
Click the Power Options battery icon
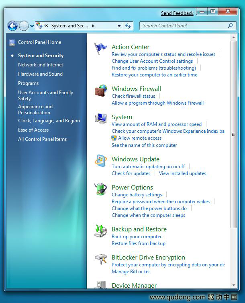coord(101,189)
